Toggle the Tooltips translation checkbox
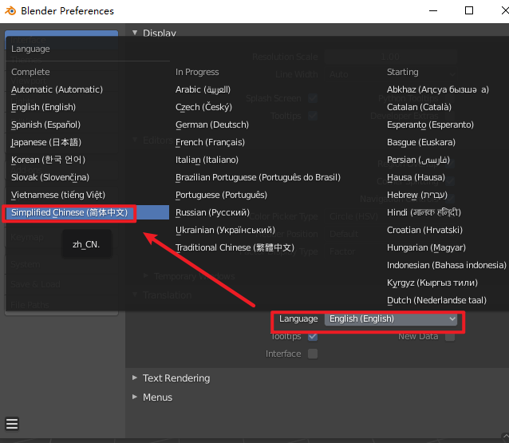Screen dimensions: 509x443 tap(313, 336)
